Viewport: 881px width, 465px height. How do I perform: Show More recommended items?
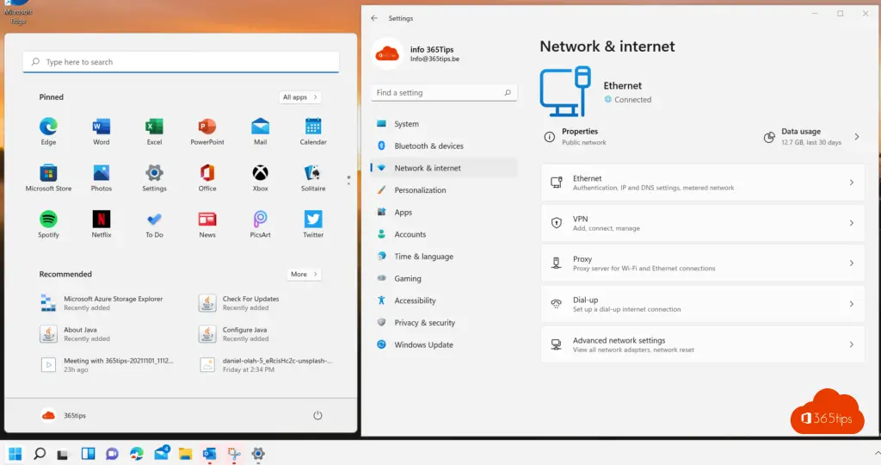(x=304, y=275)
